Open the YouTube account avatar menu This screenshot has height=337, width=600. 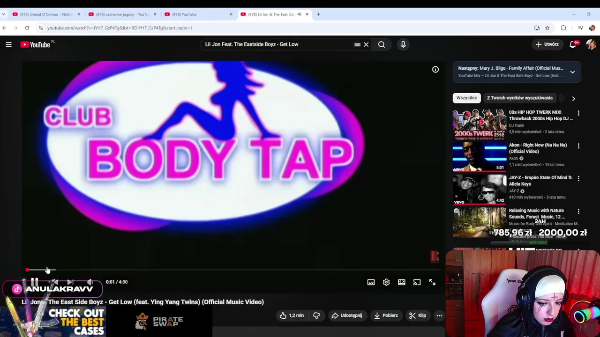coord(591,44)
